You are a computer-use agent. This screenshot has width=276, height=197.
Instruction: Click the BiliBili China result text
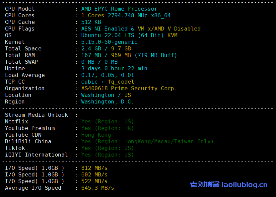[x=147, y=142]
